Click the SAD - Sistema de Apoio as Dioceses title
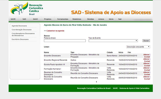The image size is (161, 99). tap(111, 13)
